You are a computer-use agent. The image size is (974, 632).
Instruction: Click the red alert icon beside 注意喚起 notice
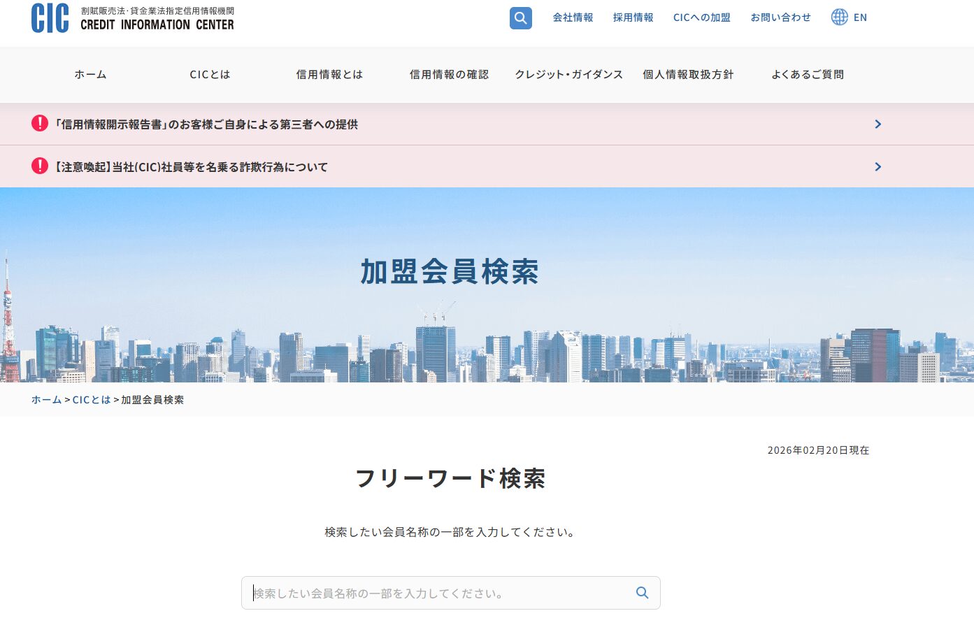[40, 166]
